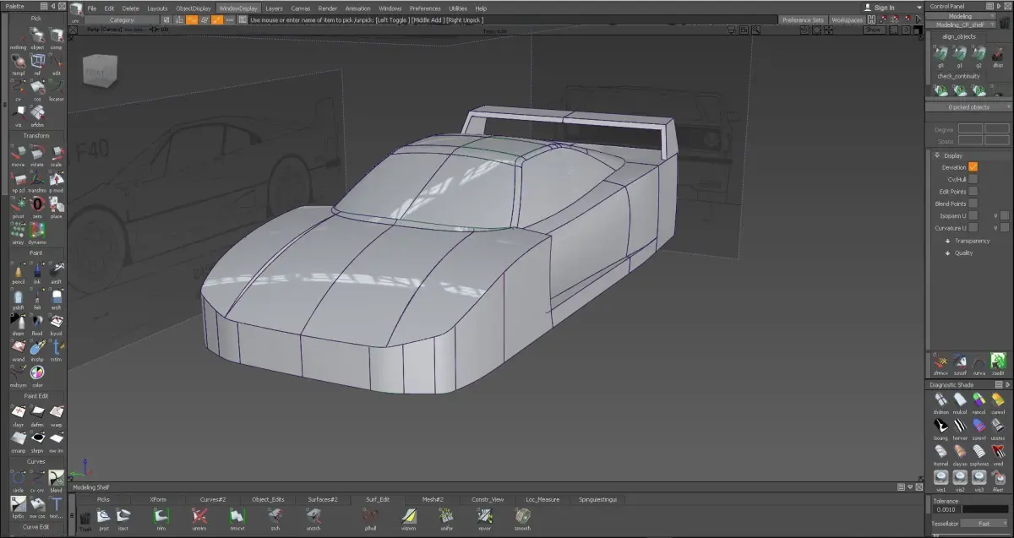
Task: Switch to the Surf_Edit shelf tab
Action: 378,499
